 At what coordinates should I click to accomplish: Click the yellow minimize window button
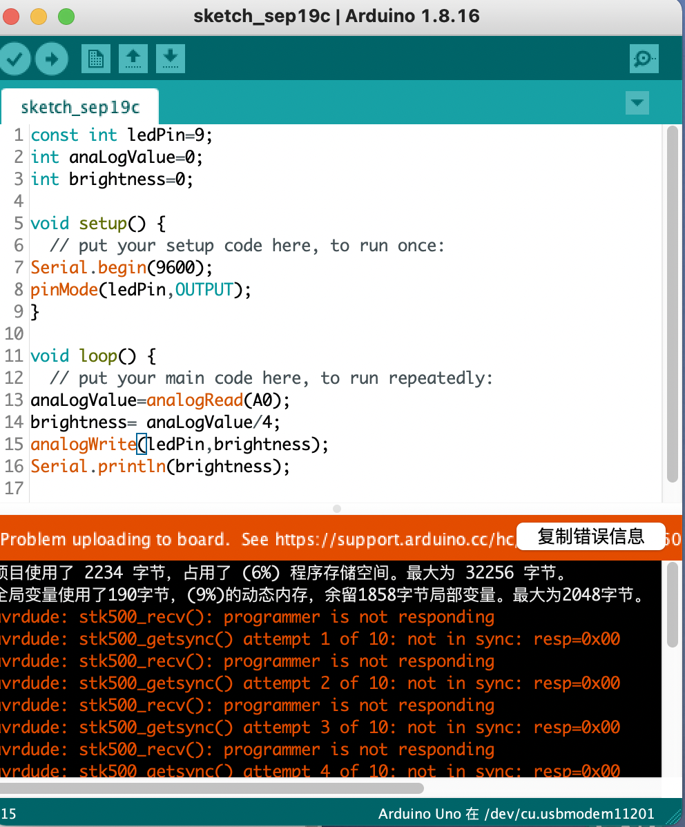coord(39,17)
